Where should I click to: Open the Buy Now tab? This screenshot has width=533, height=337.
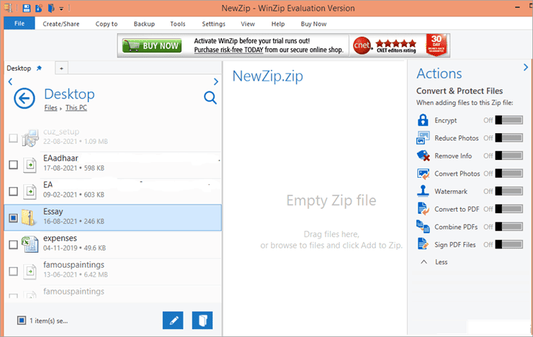coord(313,24)
